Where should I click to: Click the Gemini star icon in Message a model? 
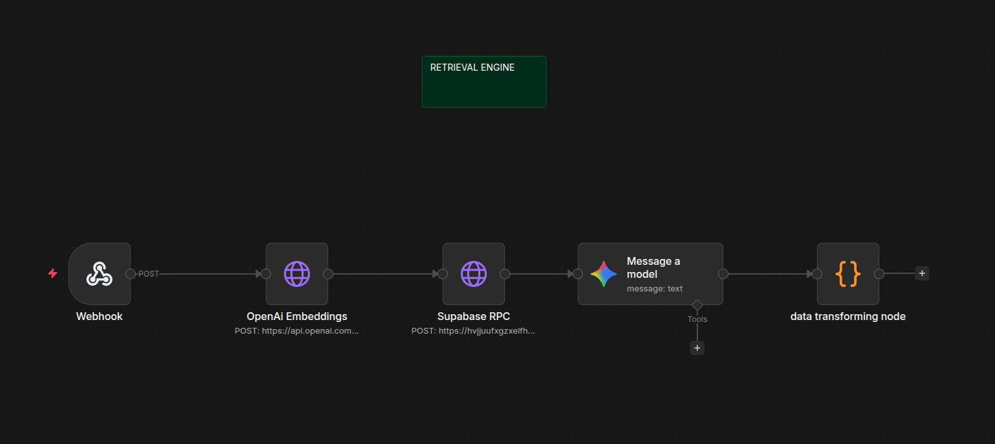pos(604,274)
